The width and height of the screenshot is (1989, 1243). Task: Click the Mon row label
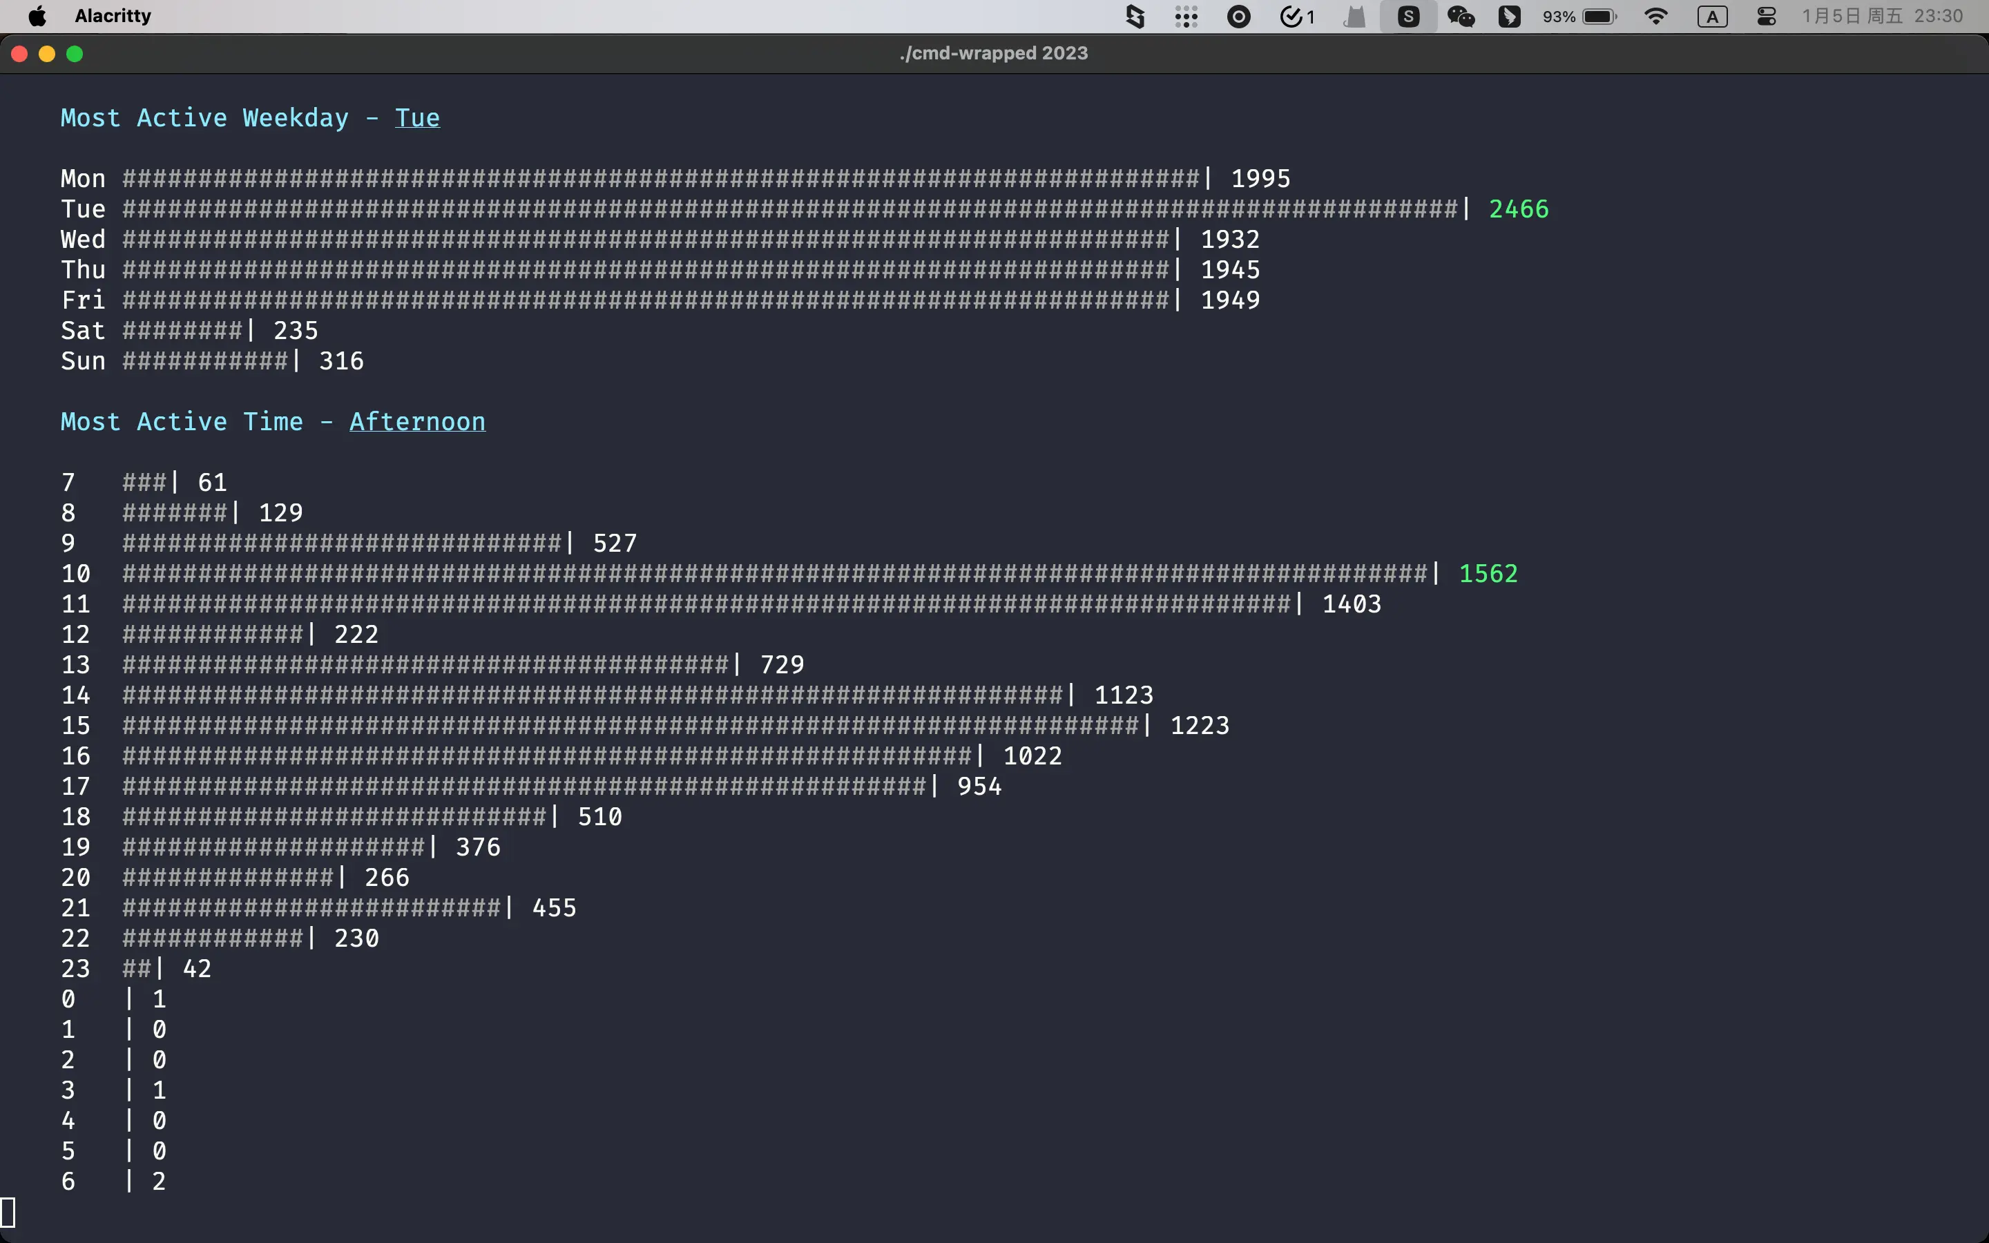(83, 178)
